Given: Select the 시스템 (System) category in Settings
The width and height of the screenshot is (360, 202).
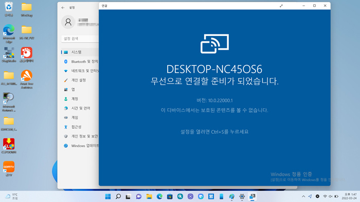Looking at the screenshot, I should (x=80, y=52).
